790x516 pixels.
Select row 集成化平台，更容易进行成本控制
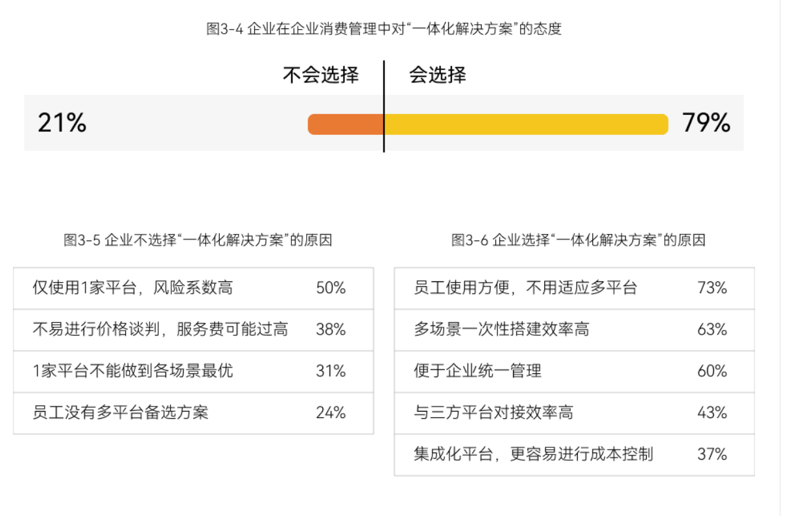tap(575, 454)
